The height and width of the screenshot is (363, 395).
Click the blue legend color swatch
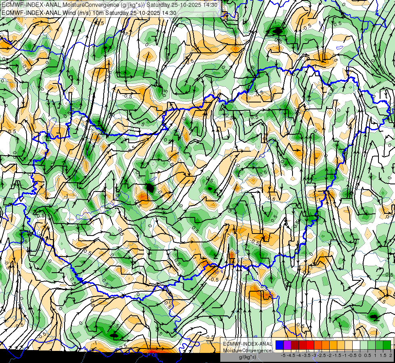(280, 345)
